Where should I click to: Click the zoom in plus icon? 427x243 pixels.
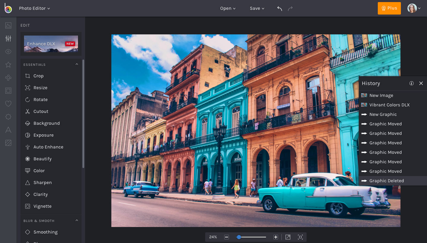[276, 237]
